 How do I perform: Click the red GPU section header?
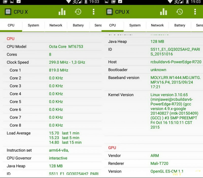[112, 148]
